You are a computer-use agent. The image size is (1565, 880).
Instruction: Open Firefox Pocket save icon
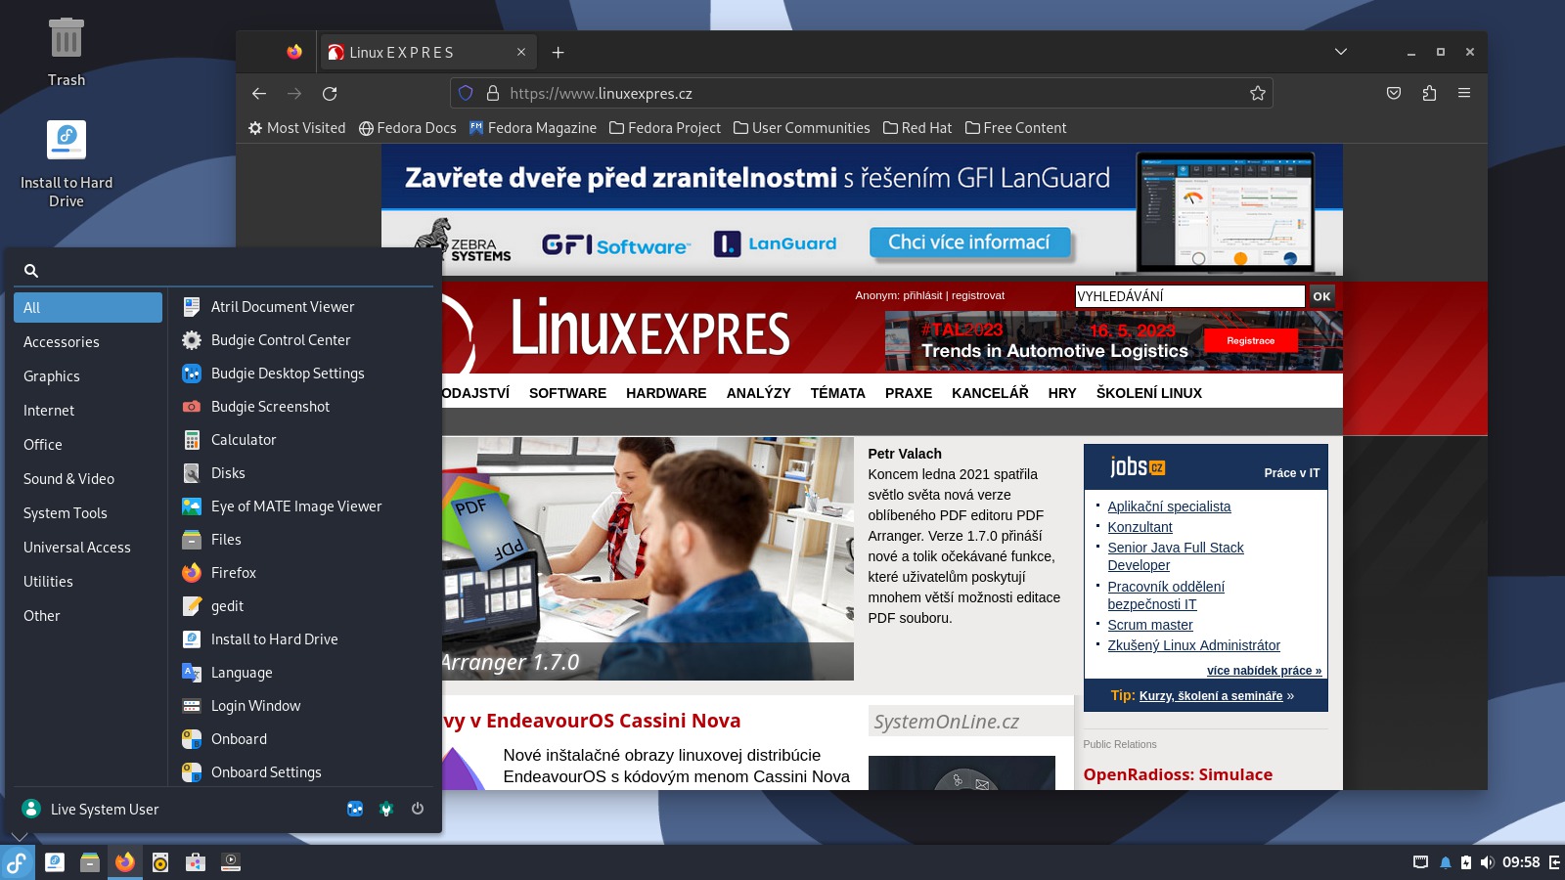pos(1394,94)
